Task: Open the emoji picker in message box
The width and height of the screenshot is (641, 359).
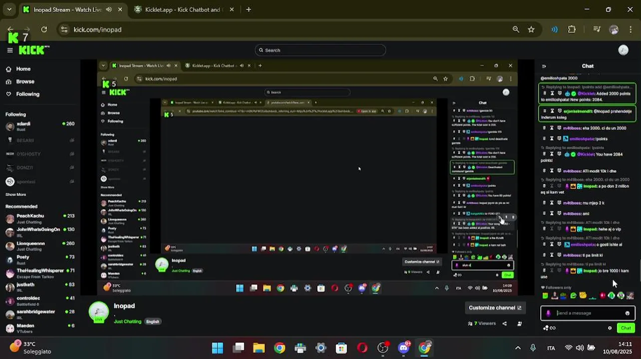Action: pyautogui.click(x=628, y=313)
